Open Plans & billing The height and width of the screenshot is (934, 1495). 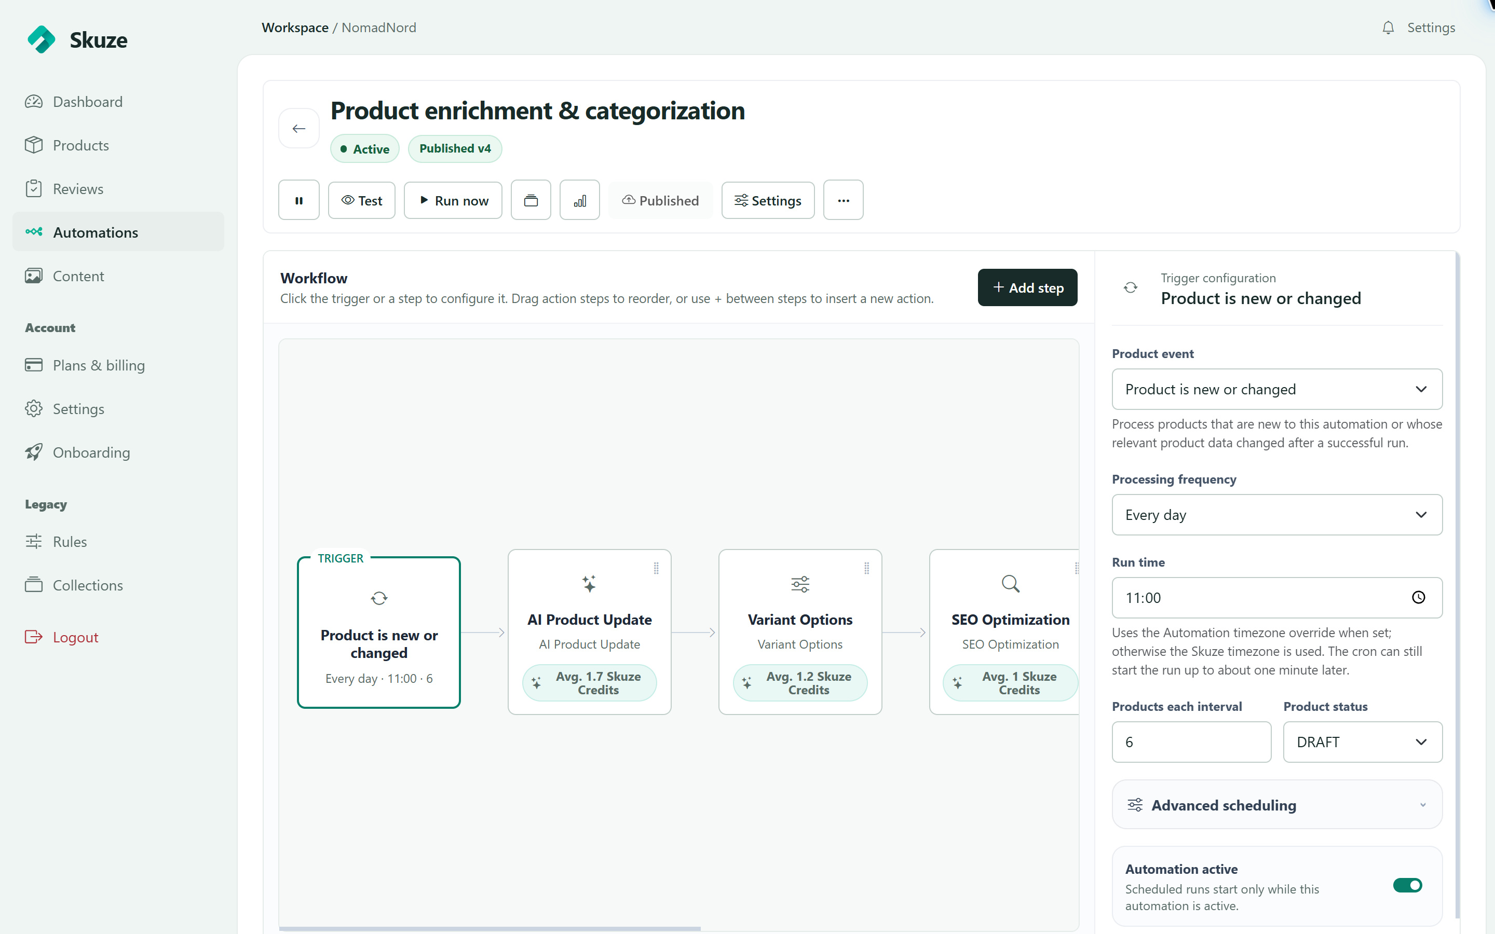pyautogui.click(x=118, y=365)
